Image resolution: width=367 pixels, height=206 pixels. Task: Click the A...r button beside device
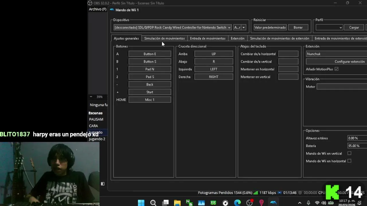(237, 27)
